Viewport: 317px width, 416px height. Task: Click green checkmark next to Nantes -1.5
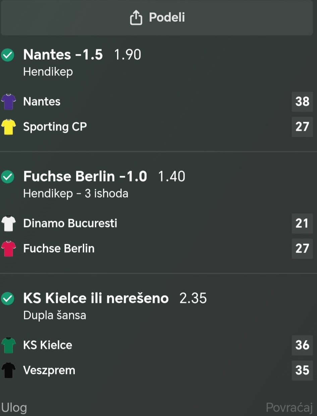[8, 55]
